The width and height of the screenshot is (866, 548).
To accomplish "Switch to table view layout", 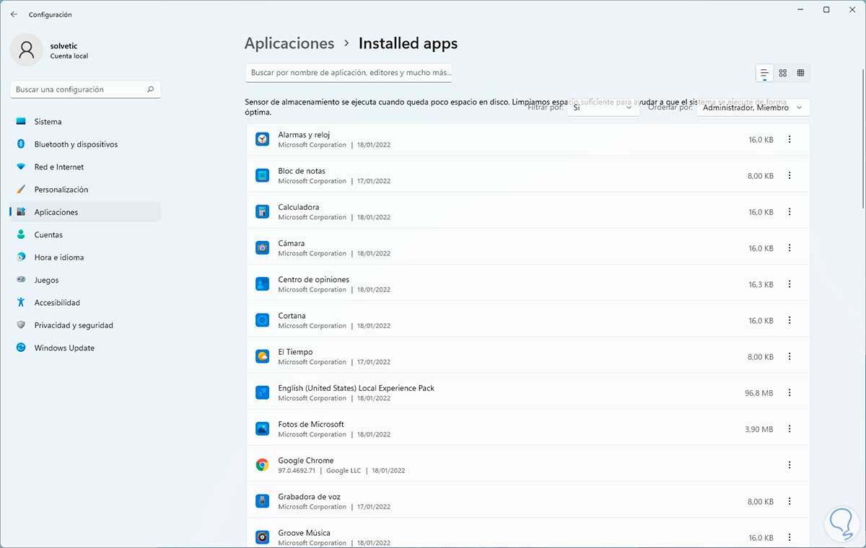I will click(x=800, y=73).
